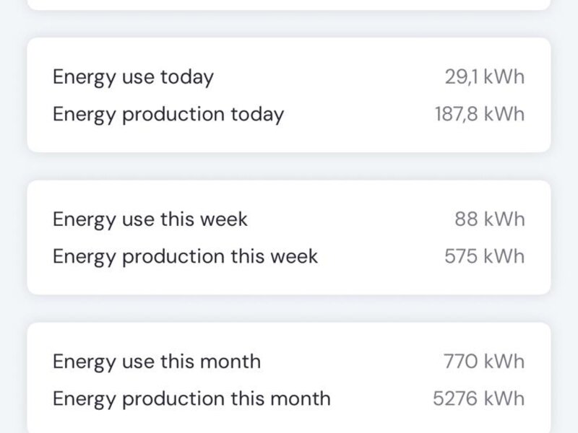
Task: Click the 'kWh' unit beside 575
Action: 504,256
